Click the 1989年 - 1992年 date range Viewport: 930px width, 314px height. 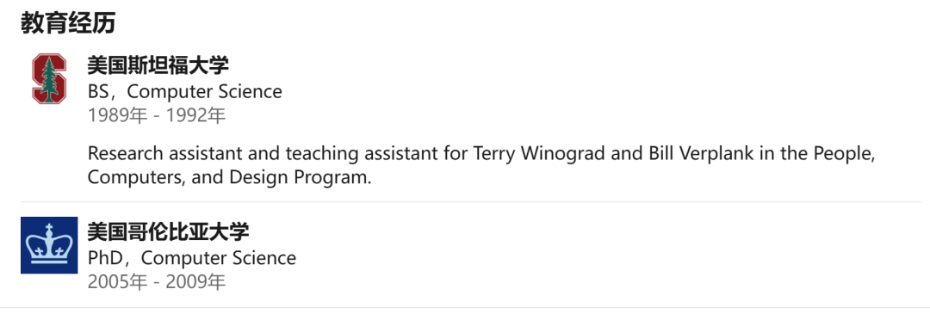coord(157,115)
